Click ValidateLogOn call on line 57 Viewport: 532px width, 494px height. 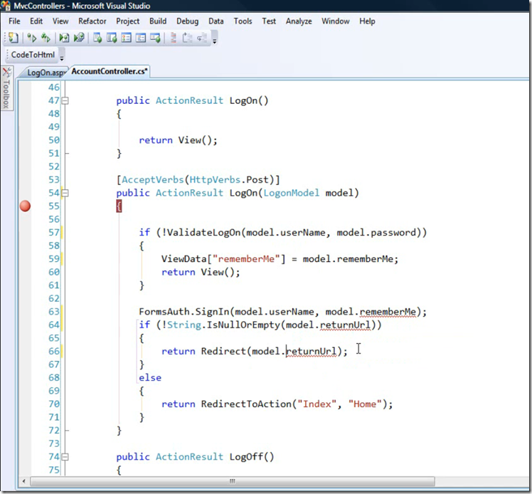tap(203, 233)
